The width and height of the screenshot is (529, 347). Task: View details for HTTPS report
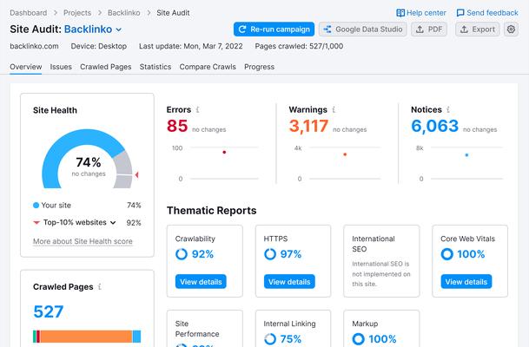pyautogui.click(x=289, y=282)
